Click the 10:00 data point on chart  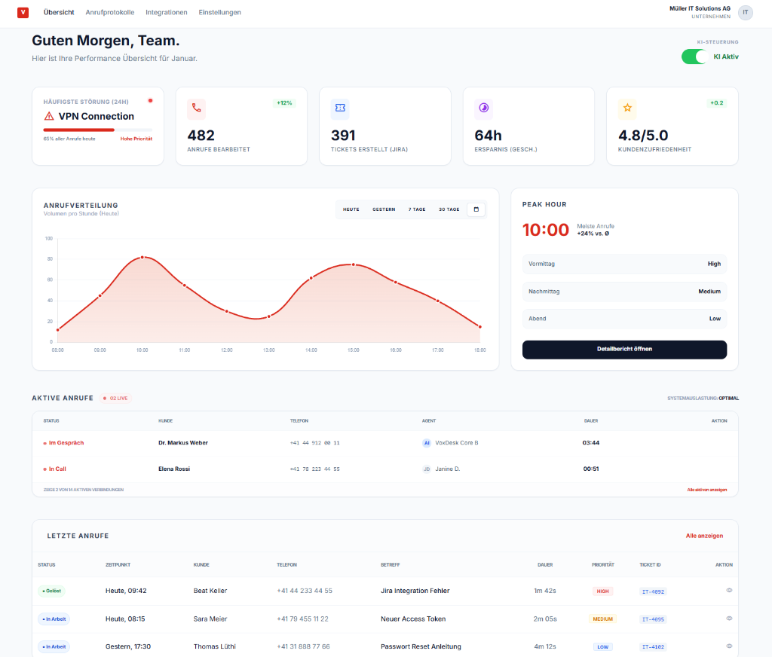(x=142, y=258)
